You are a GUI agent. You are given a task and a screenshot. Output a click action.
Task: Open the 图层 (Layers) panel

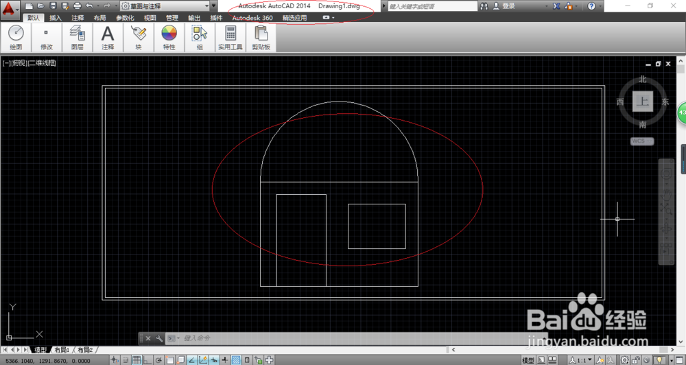78,38
